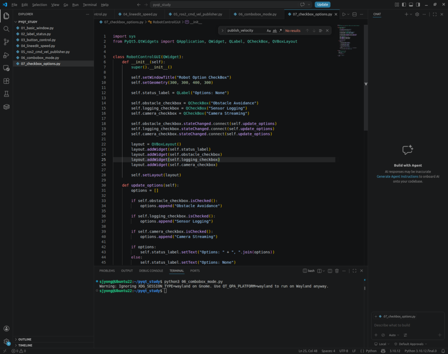
Task: Maximize the terminal panel size
Action: tap(354, 271)
